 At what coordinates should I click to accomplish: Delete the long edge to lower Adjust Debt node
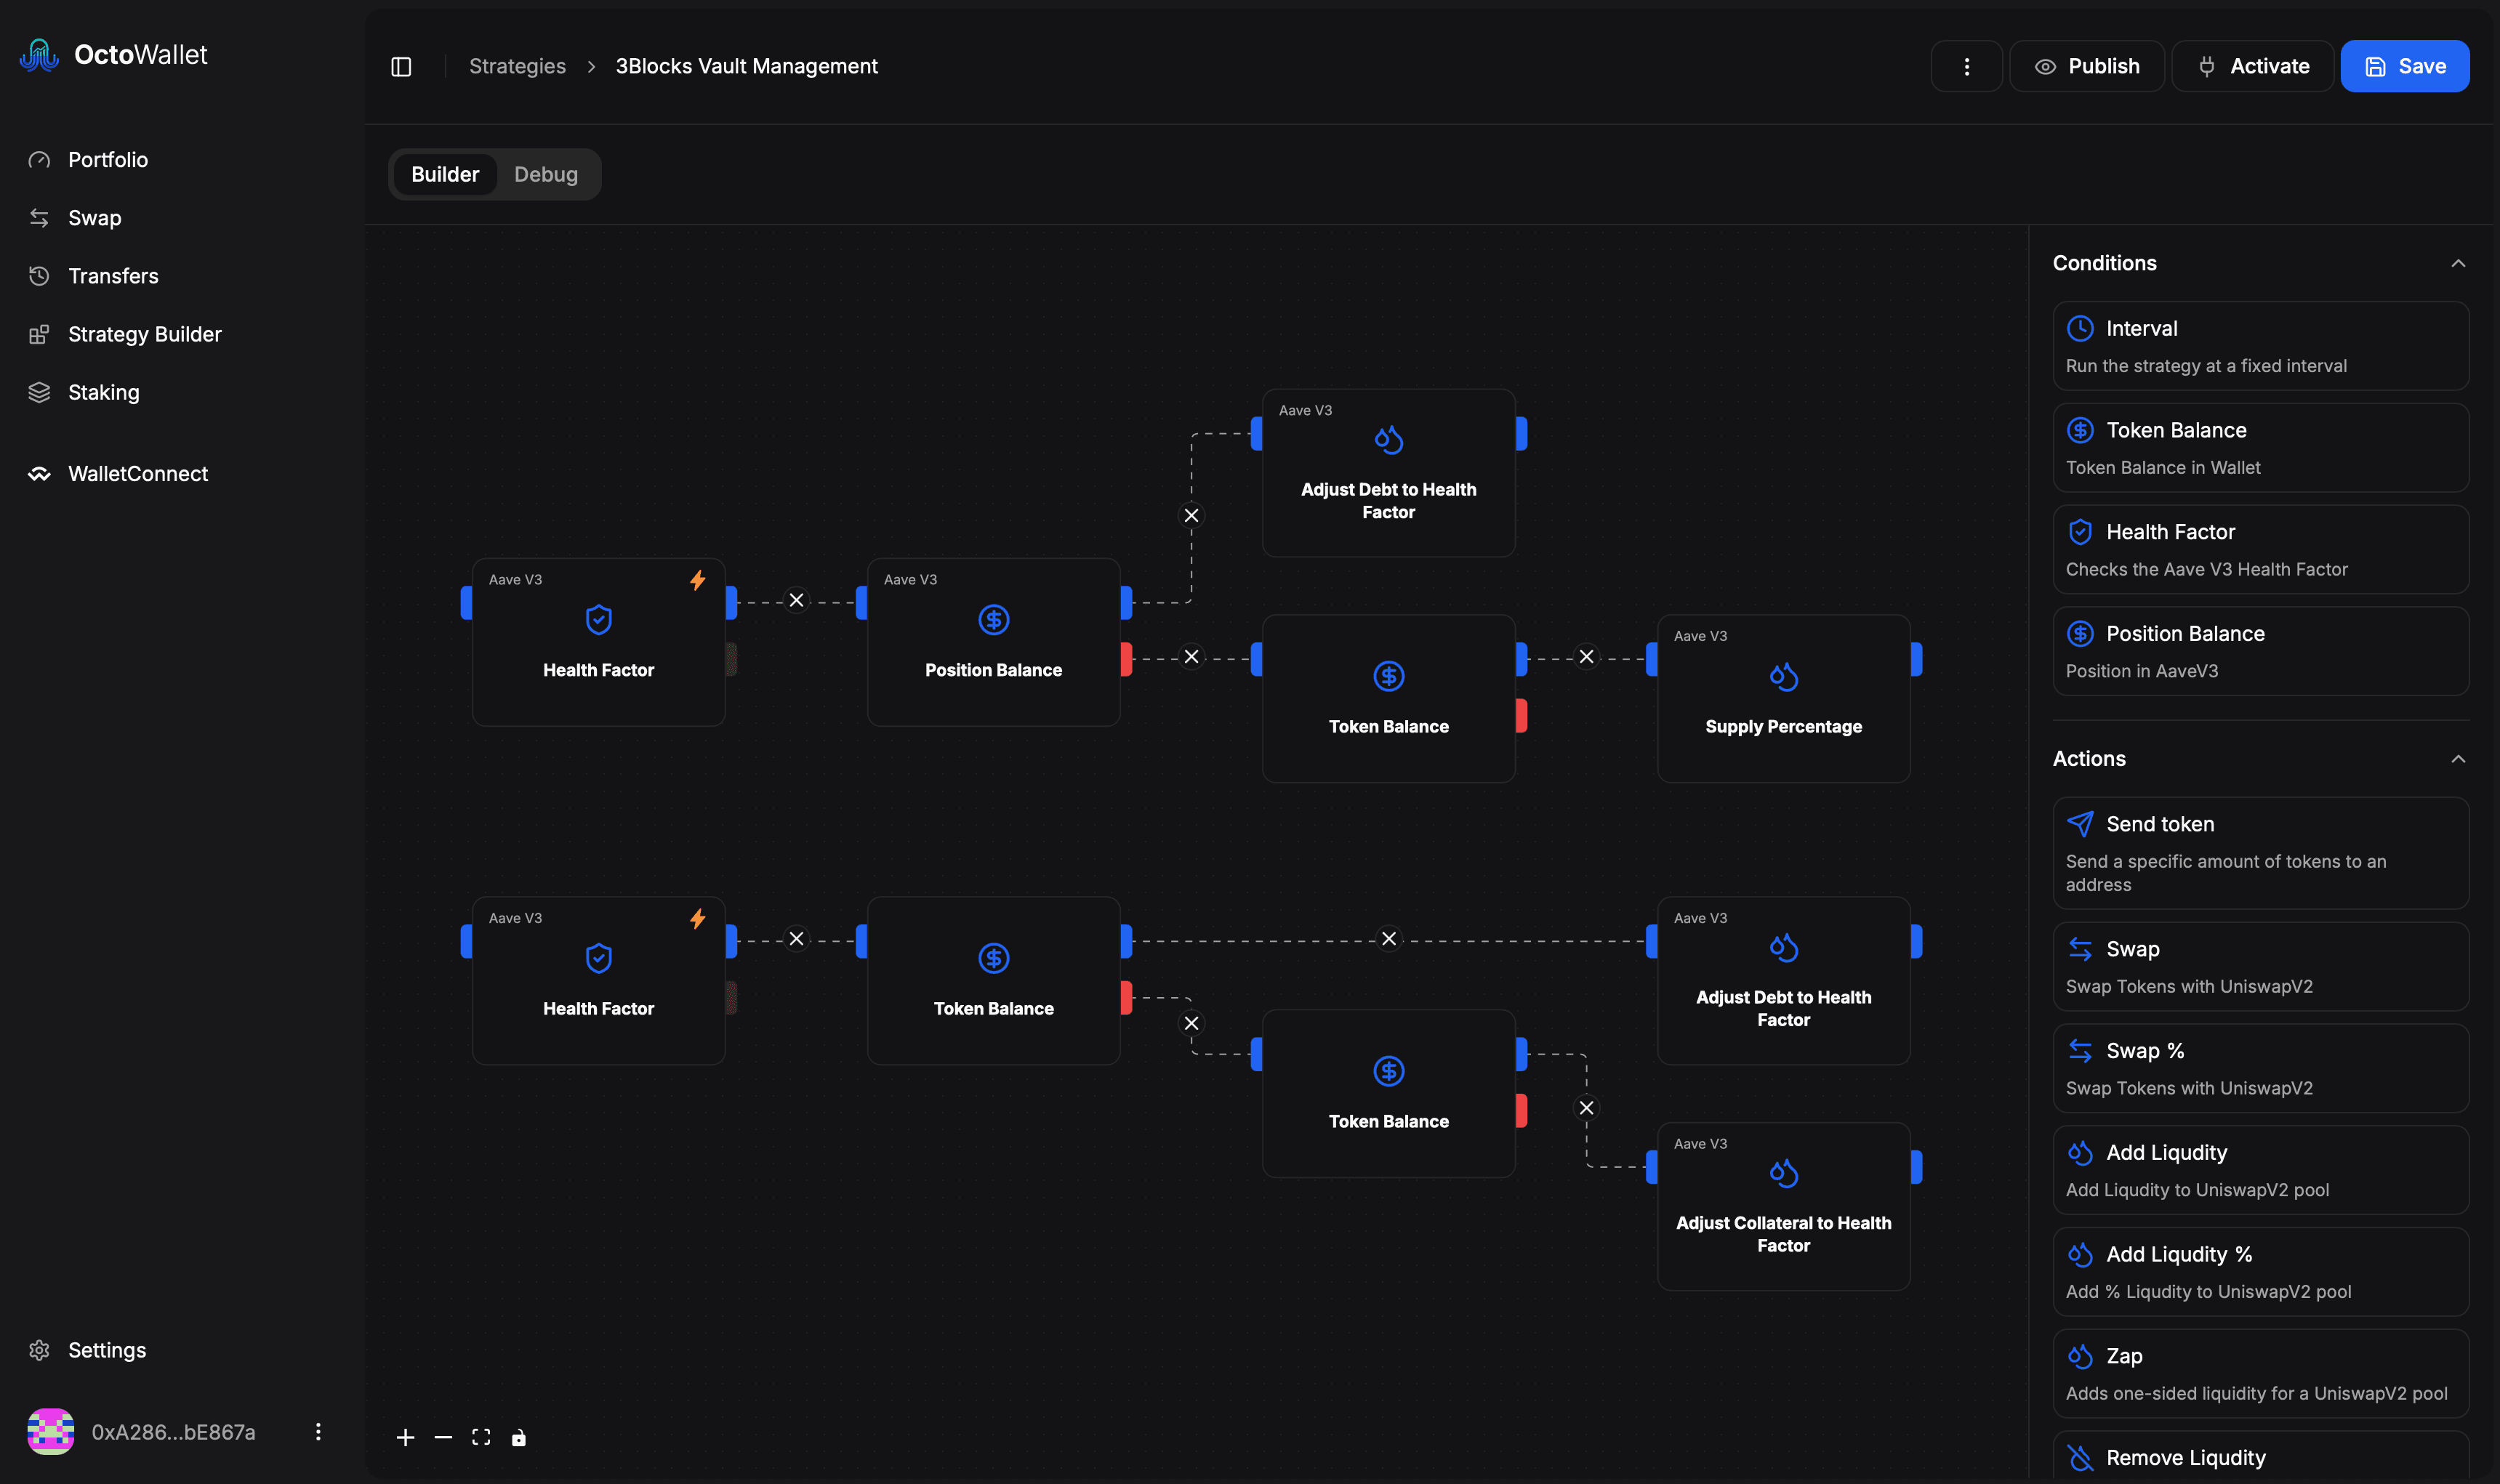pos(1388,938)
